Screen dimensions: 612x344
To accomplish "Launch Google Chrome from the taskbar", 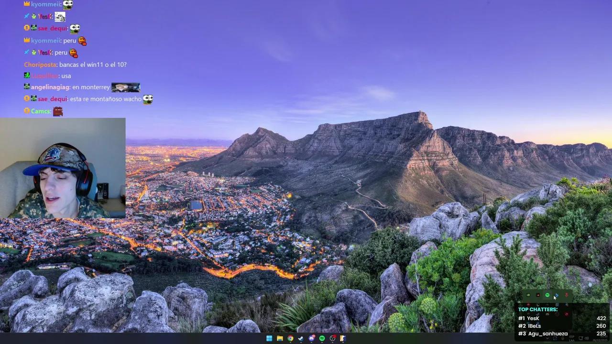I will [290, 338].
